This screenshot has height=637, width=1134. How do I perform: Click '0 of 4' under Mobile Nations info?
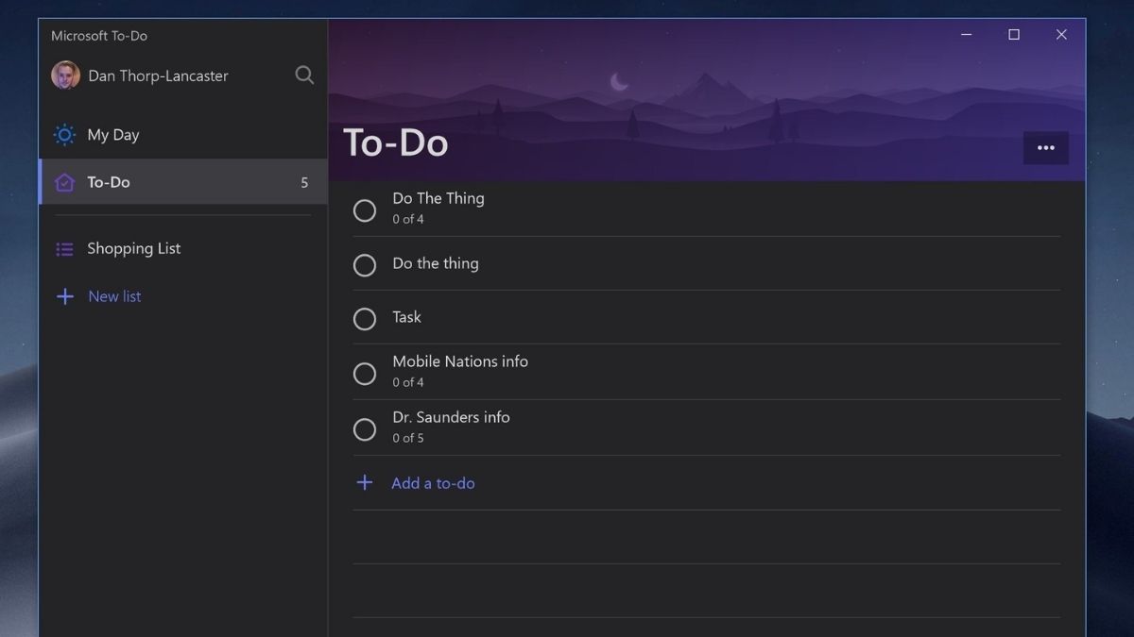(408, 382)
